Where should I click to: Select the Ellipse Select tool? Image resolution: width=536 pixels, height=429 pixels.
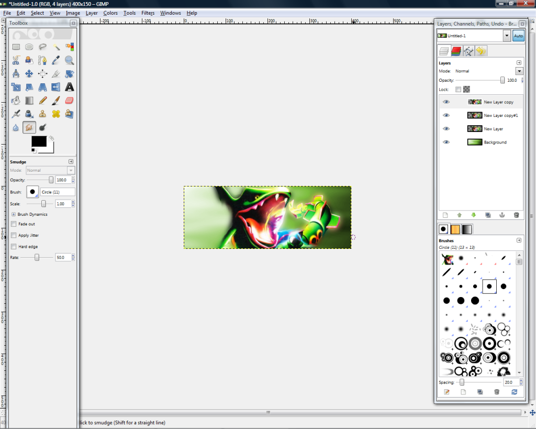coord(29,47)
